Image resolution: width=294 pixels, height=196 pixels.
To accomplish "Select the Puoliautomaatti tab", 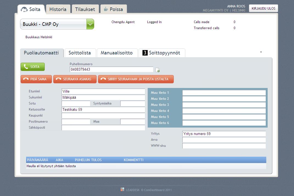I will (41, 53).
